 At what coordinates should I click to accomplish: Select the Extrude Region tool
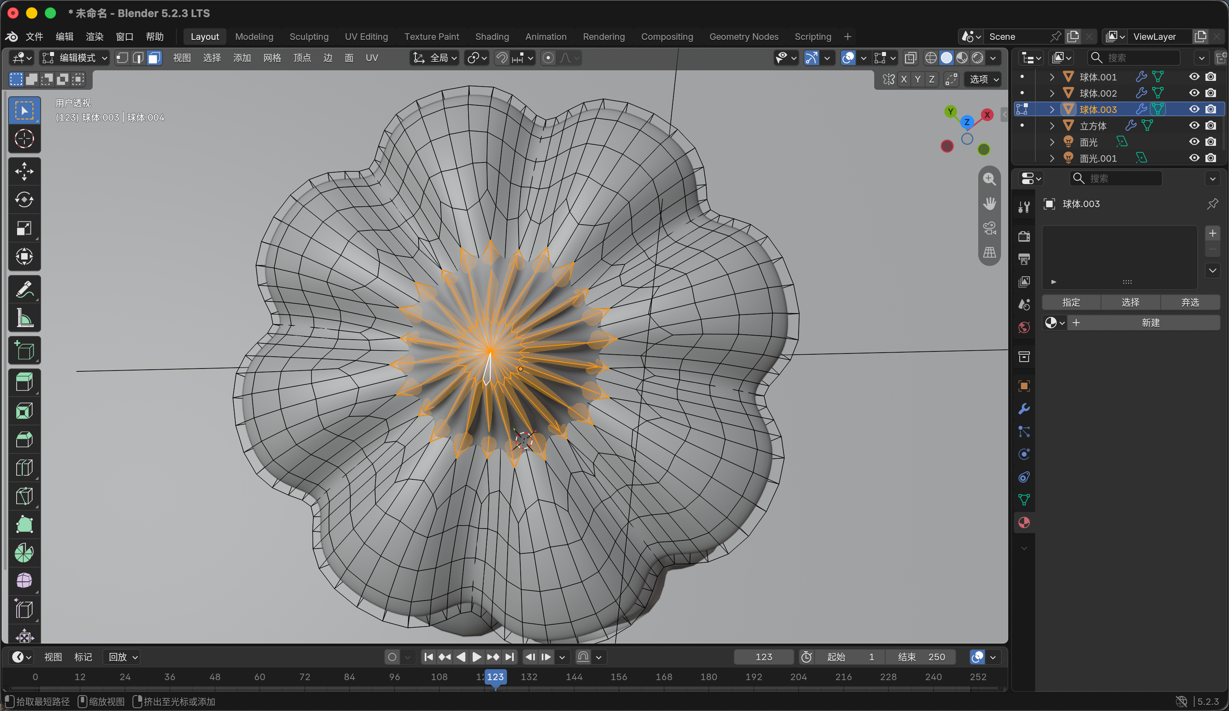[24, 382]
